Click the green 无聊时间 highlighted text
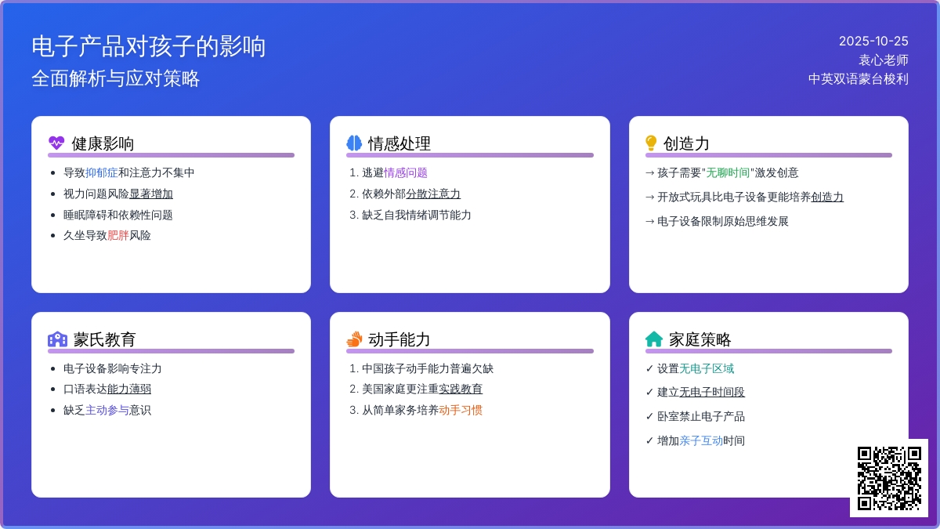The width and height of the screenshot is (940, 529). 728,172
